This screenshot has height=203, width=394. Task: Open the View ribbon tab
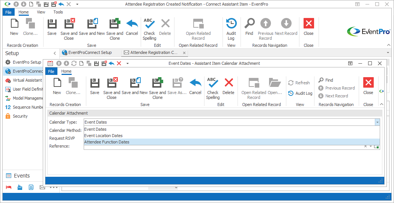(x=41, y=12)
